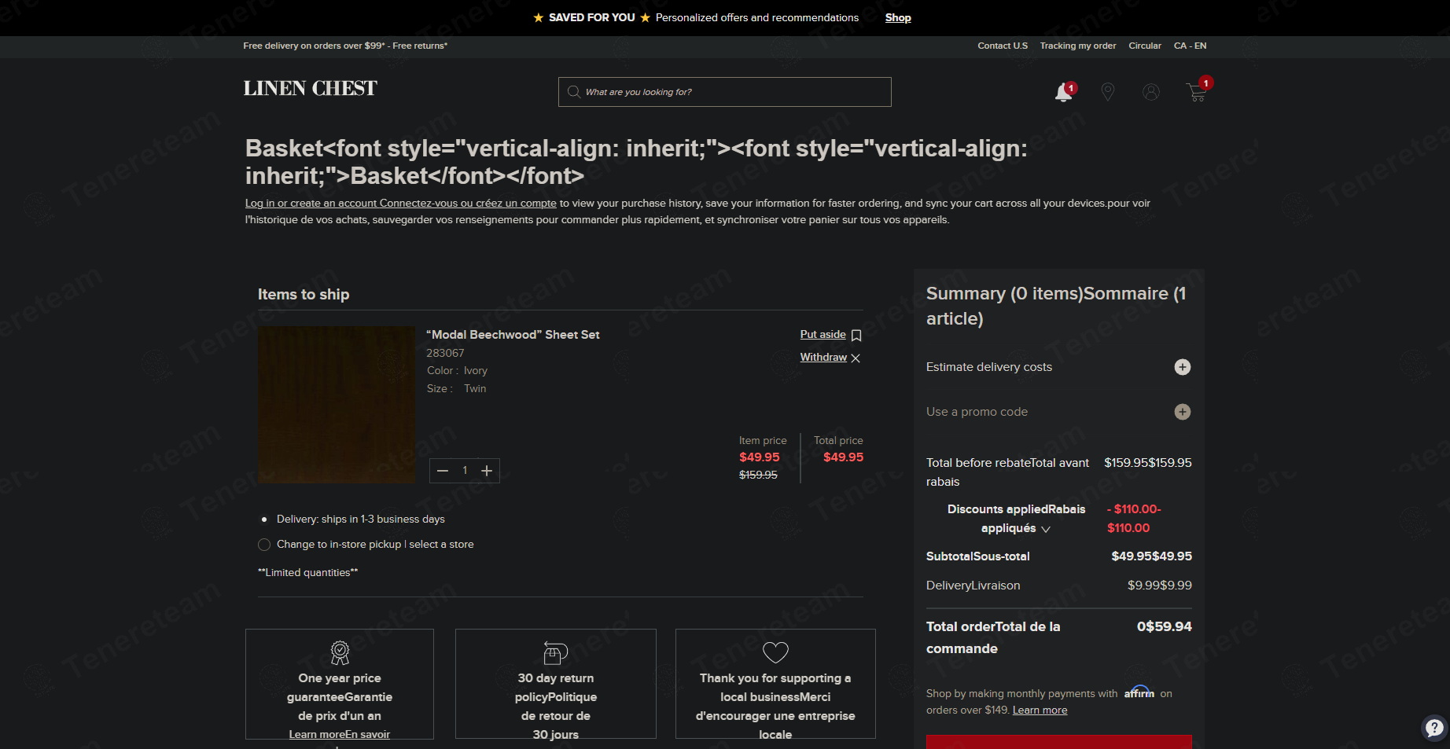Select Change to in-store pickup radio button
1450x749 pixels.
coord(264,545)
